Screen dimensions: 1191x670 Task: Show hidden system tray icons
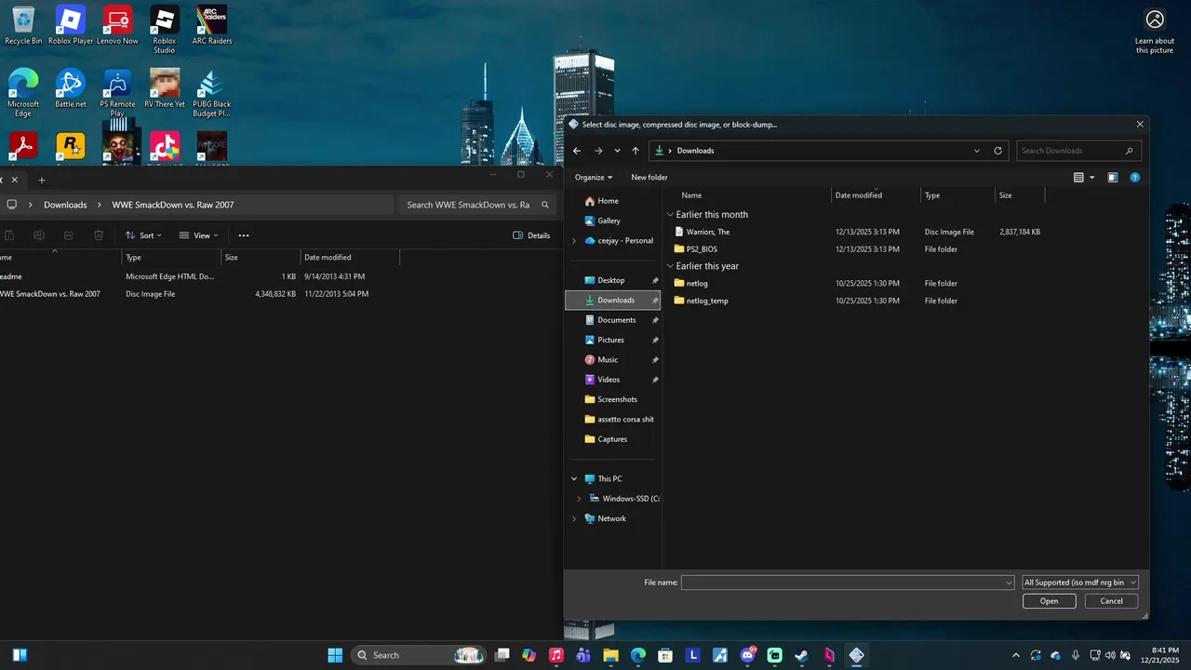point(1016,655)
